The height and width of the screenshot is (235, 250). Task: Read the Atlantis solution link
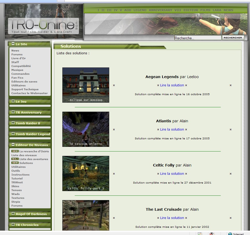(x=172, y=129)
